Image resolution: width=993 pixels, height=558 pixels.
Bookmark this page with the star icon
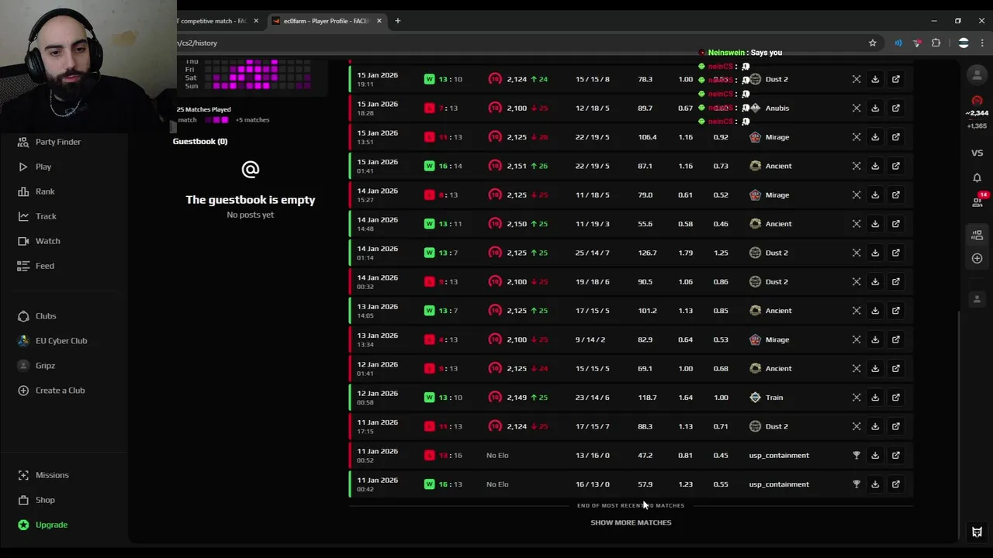click(x=873, y=43)
